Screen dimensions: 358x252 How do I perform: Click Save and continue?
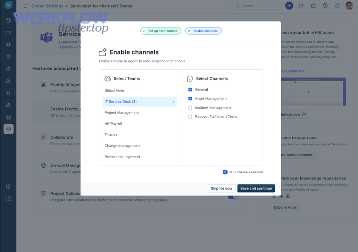256,188
